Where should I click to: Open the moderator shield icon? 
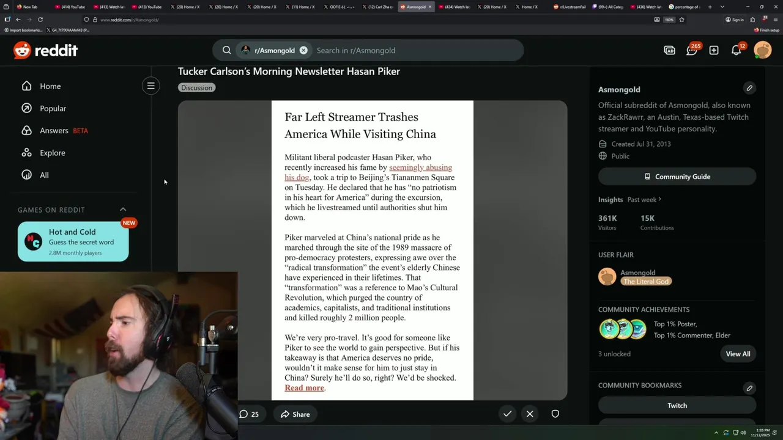point(555,414)
